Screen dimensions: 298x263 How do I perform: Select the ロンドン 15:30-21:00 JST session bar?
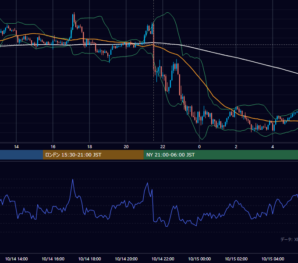click(93, 155)
